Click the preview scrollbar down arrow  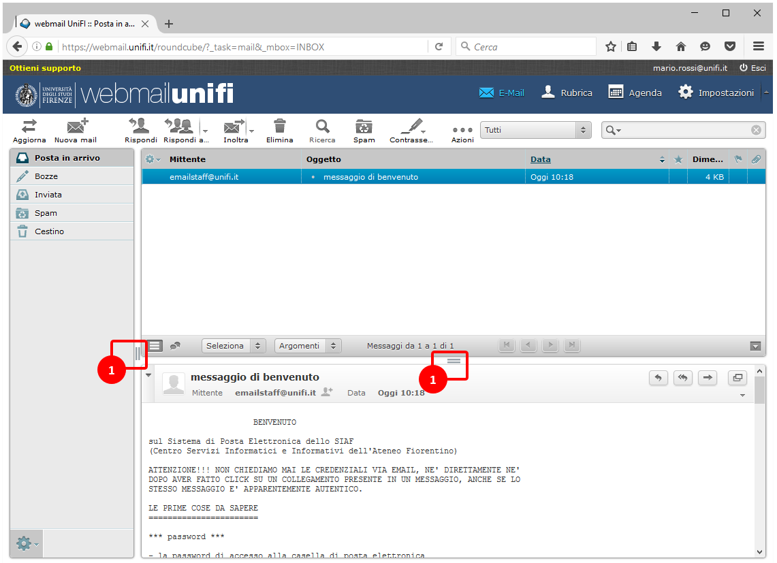[x=760, y=551]
